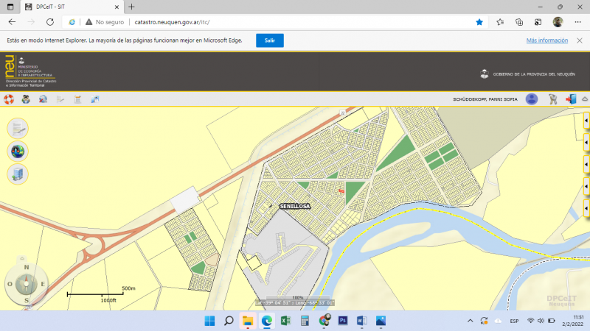Click the logout door icon
590x331 pixels.
click(x=570, y=99)
